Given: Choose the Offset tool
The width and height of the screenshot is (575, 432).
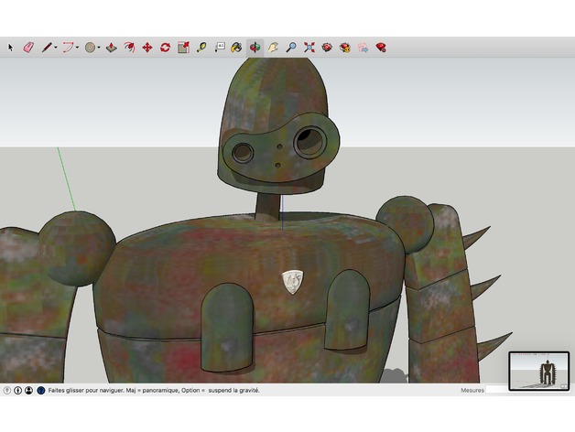Looking at the screenshot, I should 129,48.
